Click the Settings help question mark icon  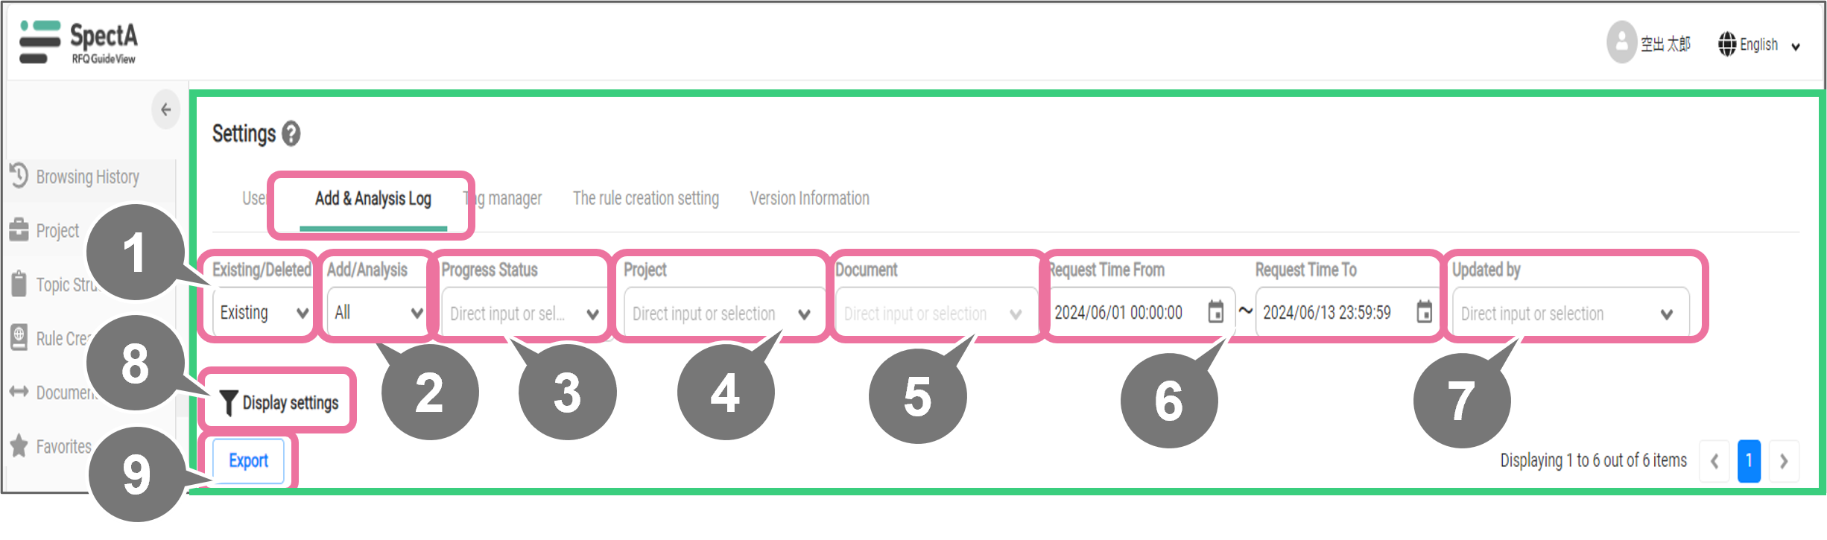point(291,134)
